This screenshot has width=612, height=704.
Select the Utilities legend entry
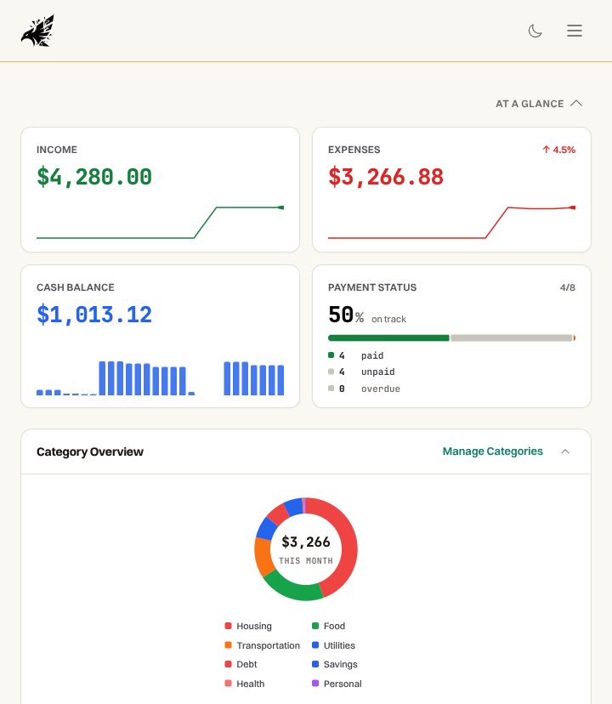(x=333, y=645)
